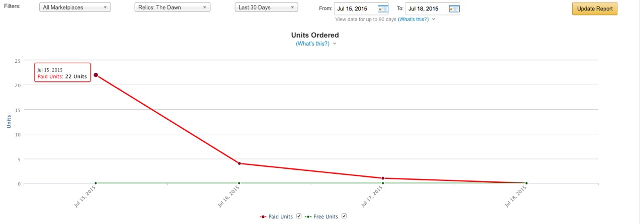The width and height of the screenshot is (643, 224).
Task: Open the All Marketplaces dropdown
Action: [x=75, y=8]
